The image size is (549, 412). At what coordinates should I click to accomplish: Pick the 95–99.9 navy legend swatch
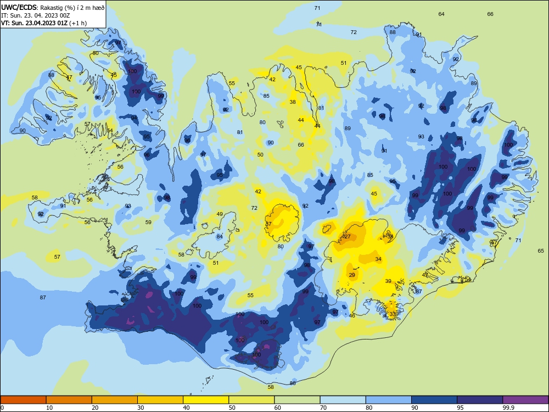pyautogui.click(x=480, y=400)
